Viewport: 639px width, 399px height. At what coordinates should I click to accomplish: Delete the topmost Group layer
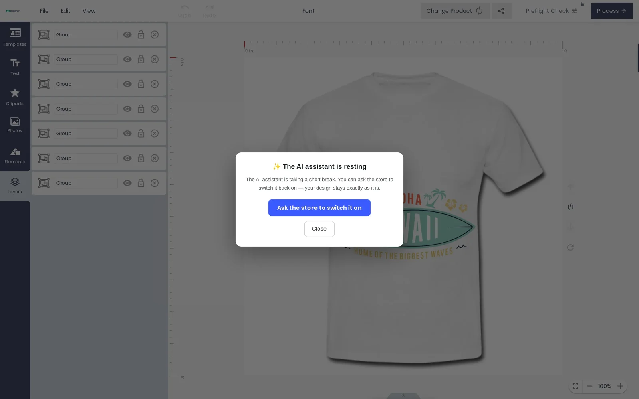click(x=155, y=35)
